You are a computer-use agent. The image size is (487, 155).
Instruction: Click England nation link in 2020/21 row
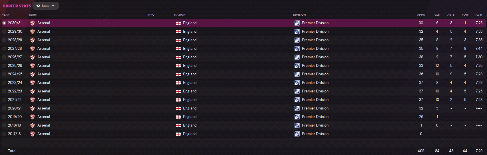click(190, 108)
